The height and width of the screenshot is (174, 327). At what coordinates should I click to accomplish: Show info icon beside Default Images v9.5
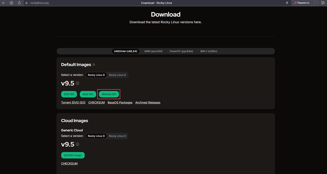pyautogui.click(x=77, y=83)
